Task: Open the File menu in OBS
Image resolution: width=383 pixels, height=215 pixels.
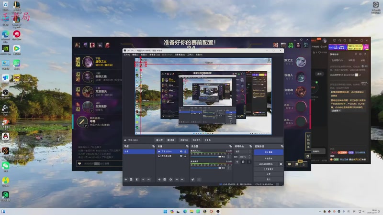Action: (126, 54)
